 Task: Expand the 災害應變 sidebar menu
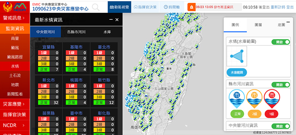tap(15, 104)
